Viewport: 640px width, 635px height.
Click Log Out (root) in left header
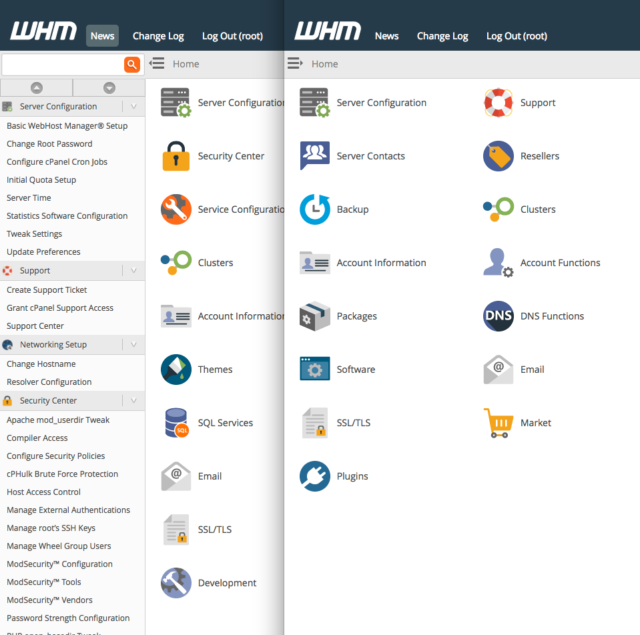click(x=232, y=36)
